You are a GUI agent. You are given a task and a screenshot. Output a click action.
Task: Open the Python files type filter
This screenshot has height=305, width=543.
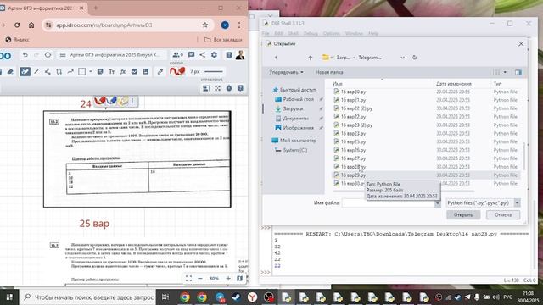[483, 203]
